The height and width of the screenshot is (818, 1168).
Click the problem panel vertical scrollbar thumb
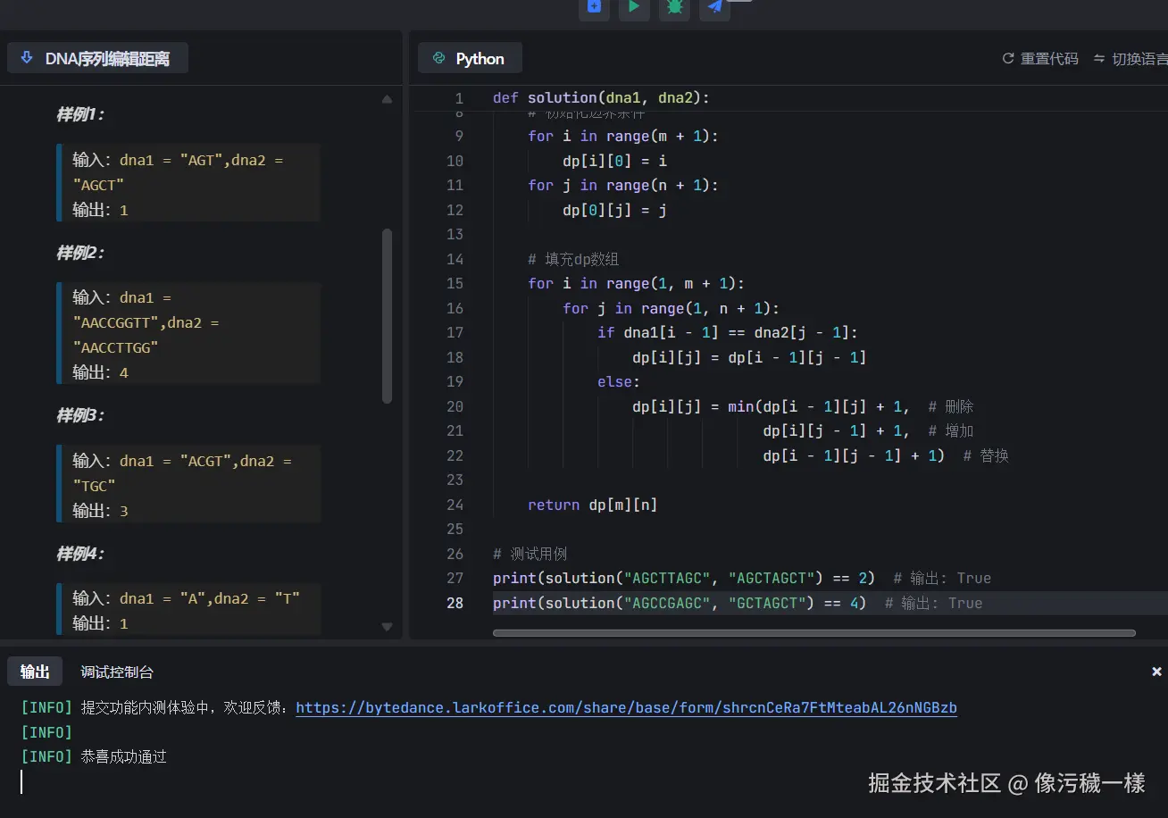(x=387, y=315)
